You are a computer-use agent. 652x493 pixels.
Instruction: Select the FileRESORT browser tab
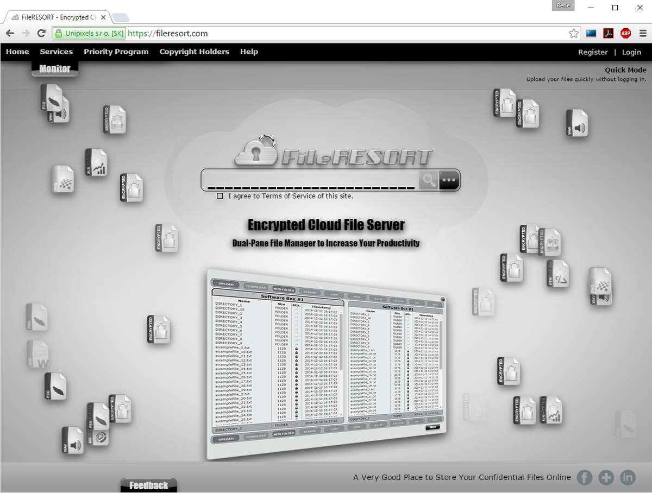54,17
